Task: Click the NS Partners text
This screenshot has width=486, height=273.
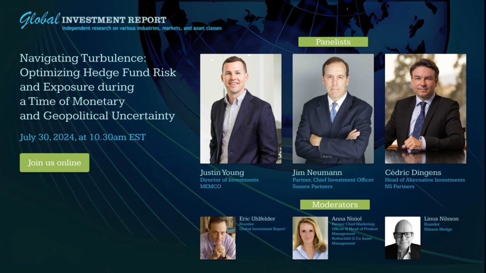Action: click(x=400, y=186)
